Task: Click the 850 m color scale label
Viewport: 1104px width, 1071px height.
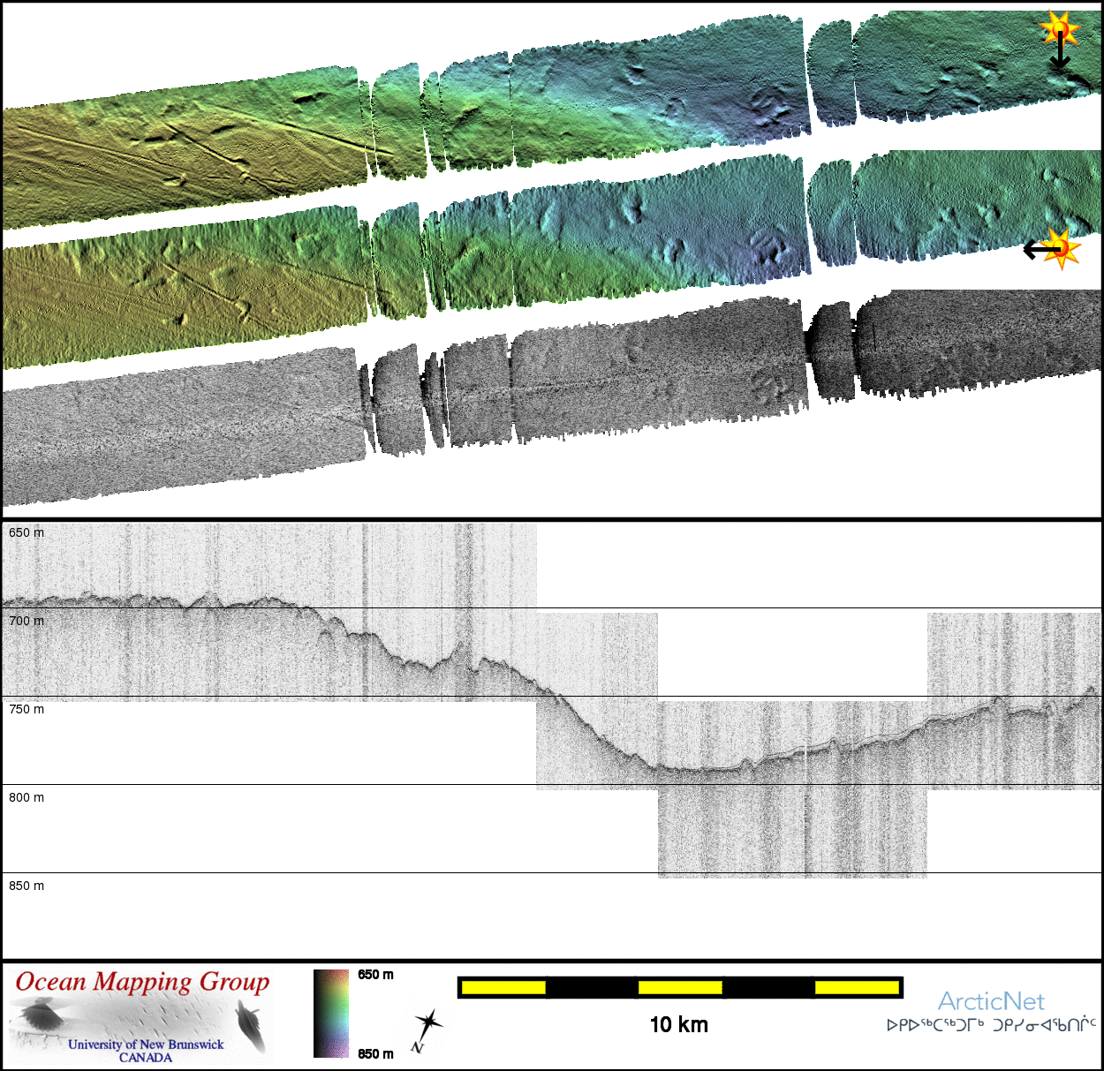Action: tap(375, 1053)
